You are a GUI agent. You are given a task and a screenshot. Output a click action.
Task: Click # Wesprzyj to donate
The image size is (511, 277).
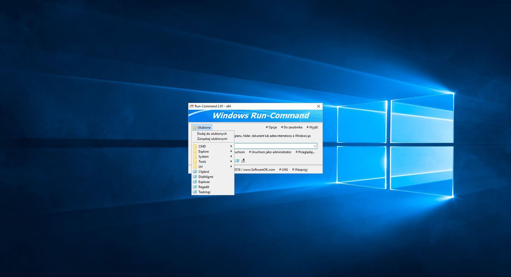[x=300, y=170]
